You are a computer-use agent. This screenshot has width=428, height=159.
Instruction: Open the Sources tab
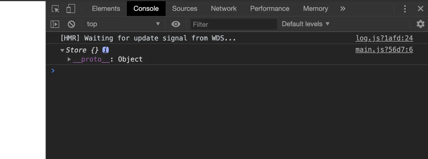184,9
